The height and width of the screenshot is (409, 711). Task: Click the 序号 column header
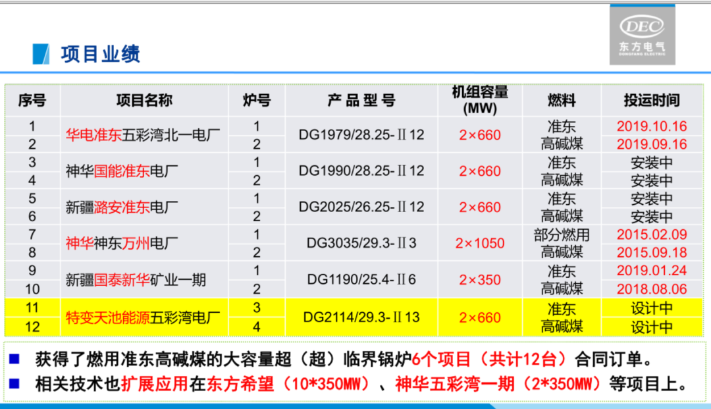click(32, 100)
